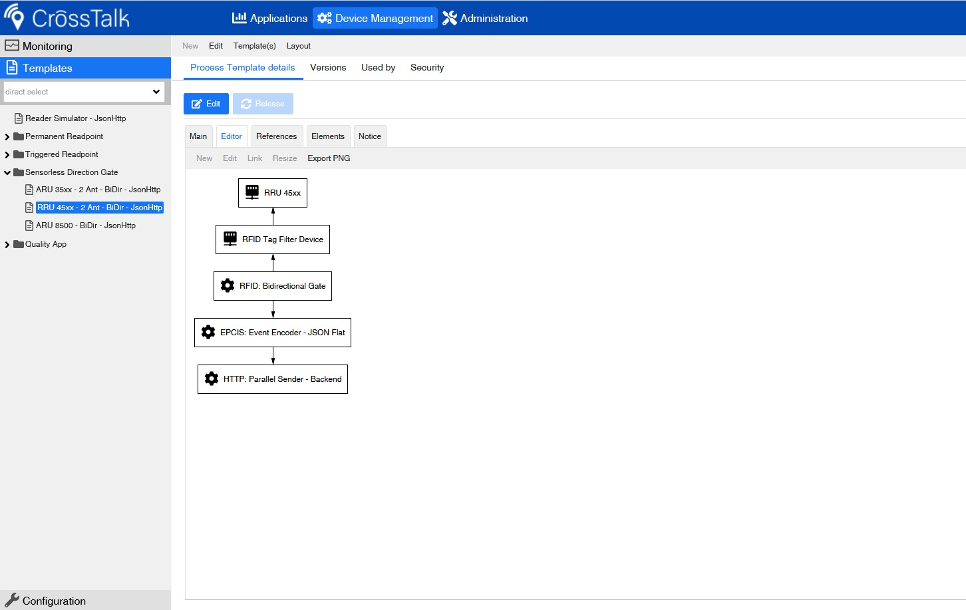The image size is (966, 610).
Task: Expand the Triggered Readpoint folder
Action: 7,155
